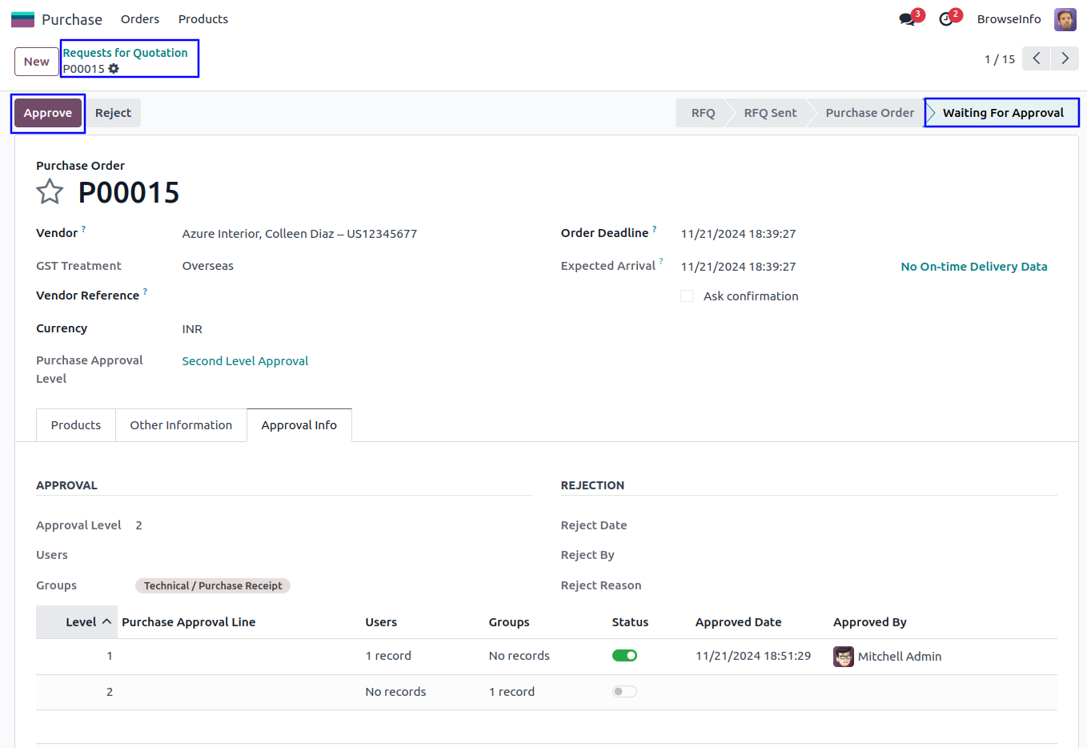Screen dimensions: 1087x748
Task: Select the Waiting For Approval status stage
Action: pyautogui.click(x=1002, y=113)
